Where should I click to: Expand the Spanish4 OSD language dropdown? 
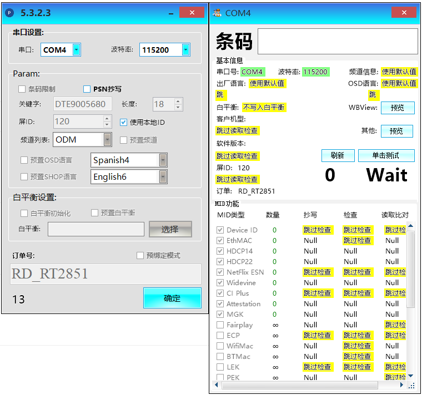click(x=163, y=160)
